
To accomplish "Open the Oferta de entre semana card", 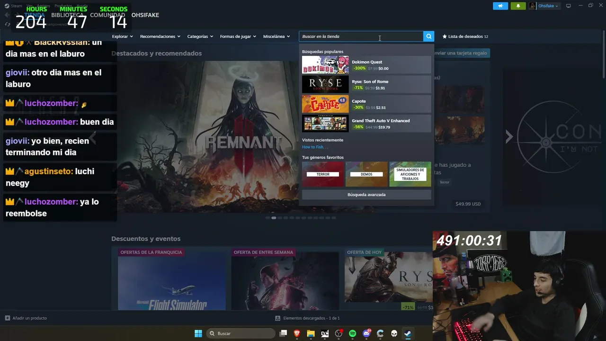I will pos(285,279).
